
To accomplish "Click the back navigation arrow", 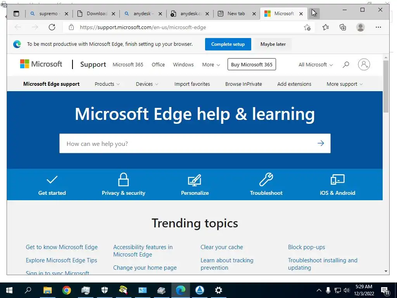I will tap(18, 27).
